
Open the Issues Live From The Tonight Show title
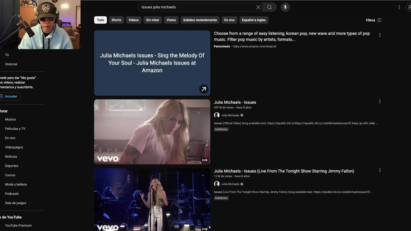pyautogui.click(x=284, y=171)
